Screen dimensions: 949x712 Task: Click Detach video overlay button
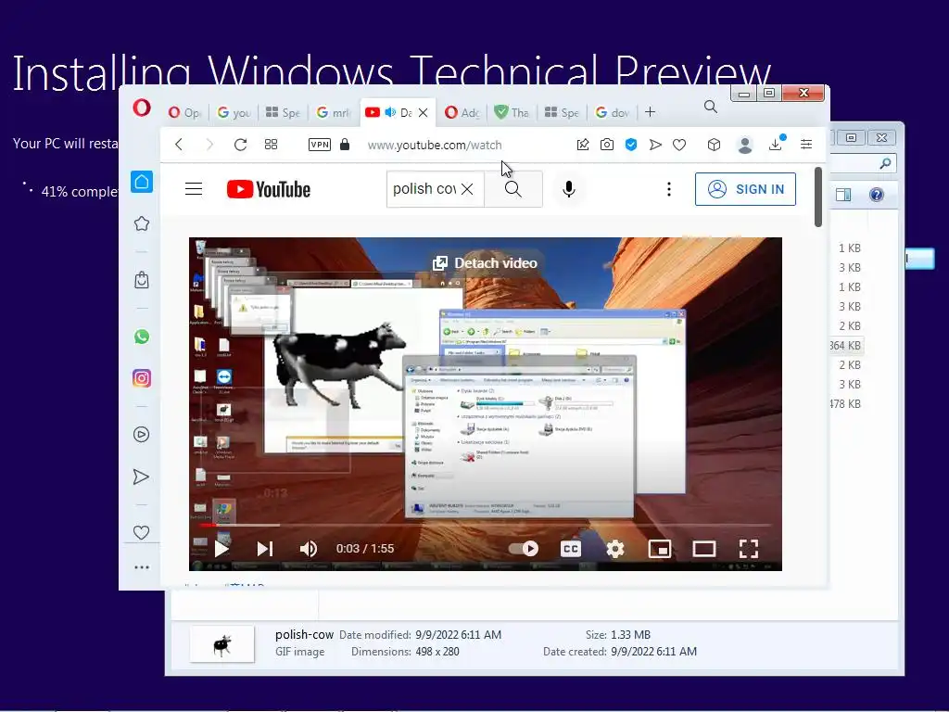click(485, 262)
